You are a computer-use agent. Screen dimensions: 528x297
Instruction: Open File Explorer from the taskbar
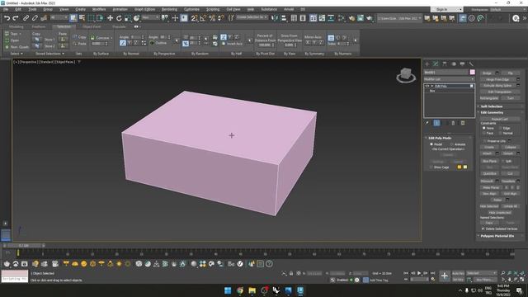click(x=252, y=290)
